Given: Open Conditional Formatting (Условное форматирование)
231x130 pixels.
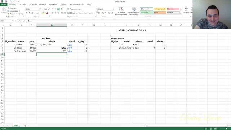Looking at the screenshot, I should [x=121, y=11].
